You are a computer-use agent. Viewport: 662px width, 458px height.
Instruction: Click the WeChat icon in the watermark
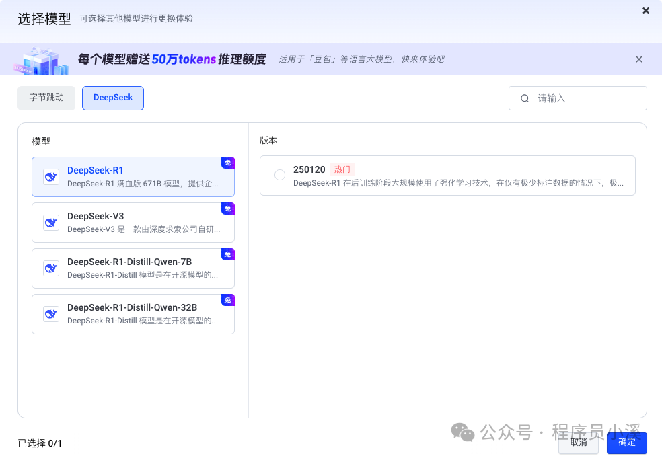(462, 434)
